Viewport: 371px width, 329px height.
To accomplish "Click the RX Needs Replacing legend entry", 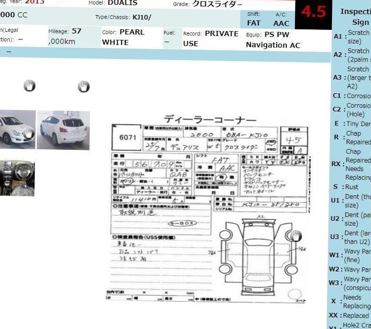I will click(351, 164).
